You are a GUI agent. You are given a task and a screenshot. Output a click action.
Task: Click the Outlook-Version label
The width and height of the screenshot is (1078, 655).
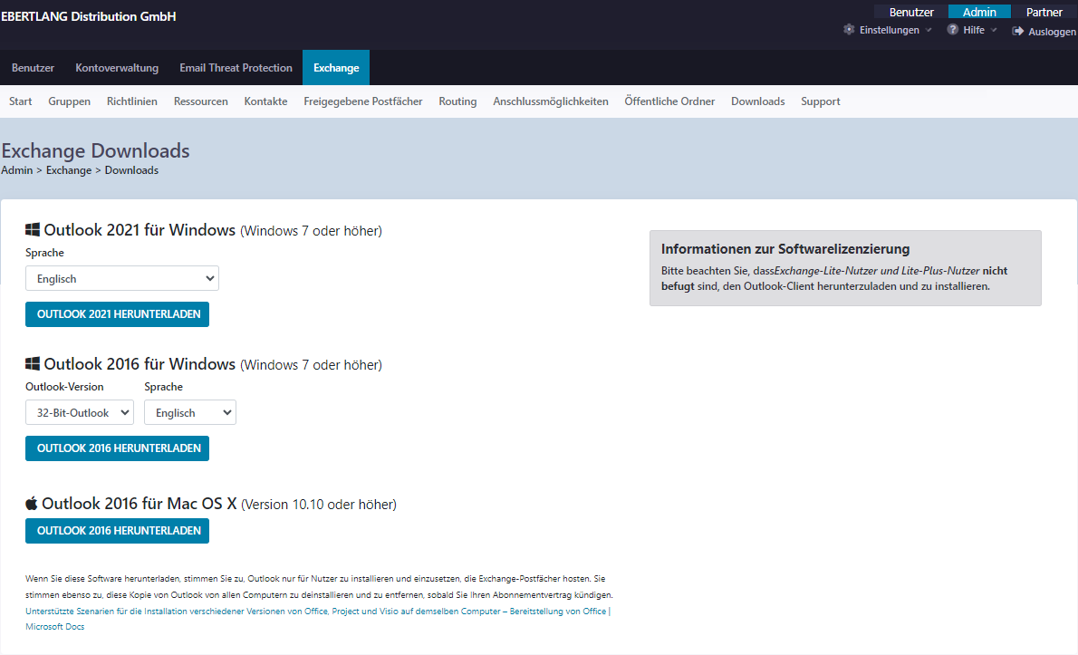pos(64,386)
